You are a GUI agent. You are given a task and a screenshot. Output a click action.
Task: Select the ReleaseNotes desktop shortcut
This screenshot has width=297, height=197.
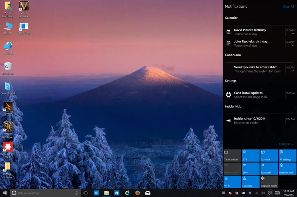24,29
